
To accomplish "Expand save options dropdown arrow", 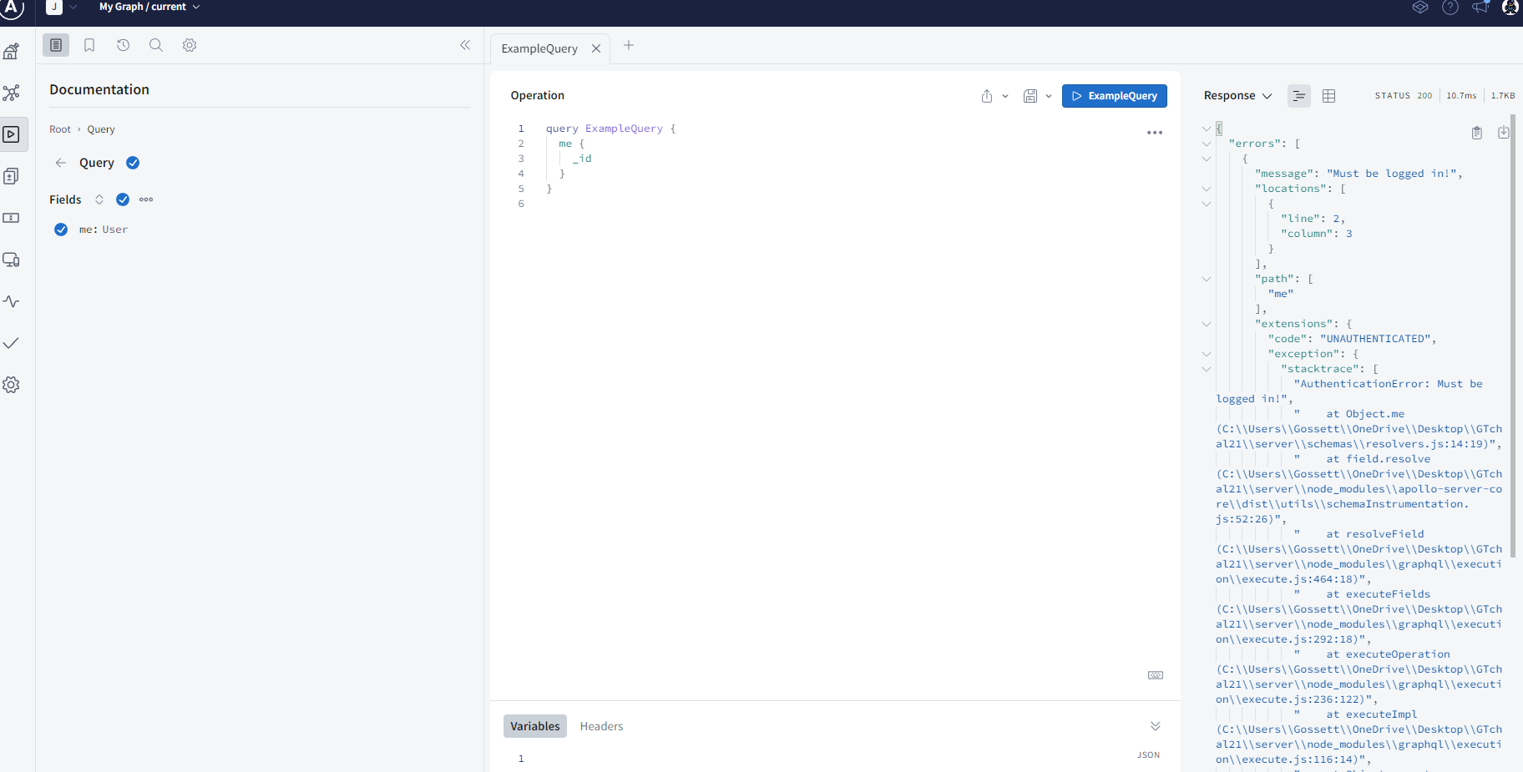I will pos(1049,96).
